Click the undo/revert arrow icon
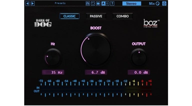The width and height of the screenshot is (192, 106). pos(93,3)
